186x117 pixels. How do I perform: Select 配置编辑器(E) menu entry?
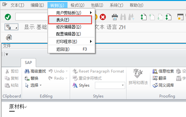pos(71,34)
